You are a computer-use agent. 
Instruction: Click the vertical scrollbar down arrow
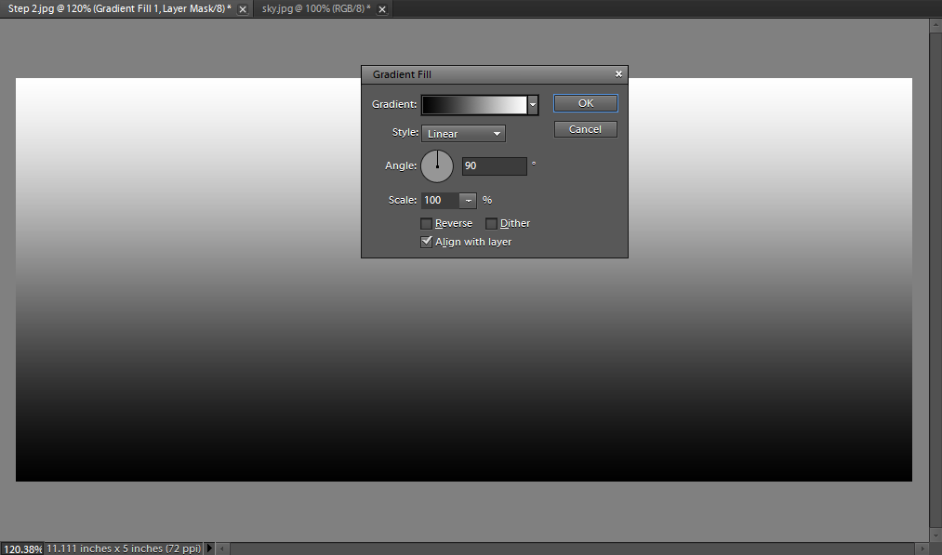click(935, 535)
